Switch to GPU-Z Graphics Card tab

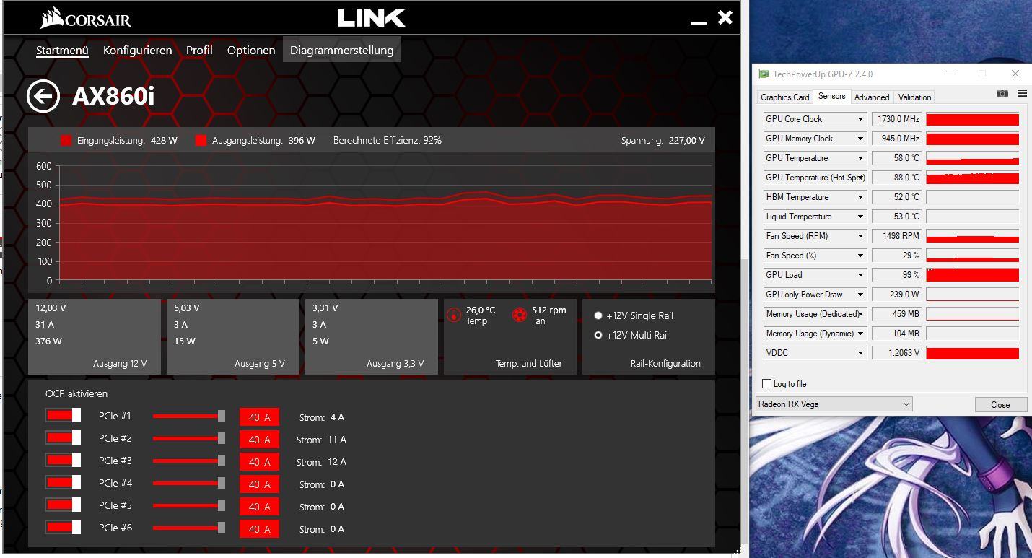point(785,97)
